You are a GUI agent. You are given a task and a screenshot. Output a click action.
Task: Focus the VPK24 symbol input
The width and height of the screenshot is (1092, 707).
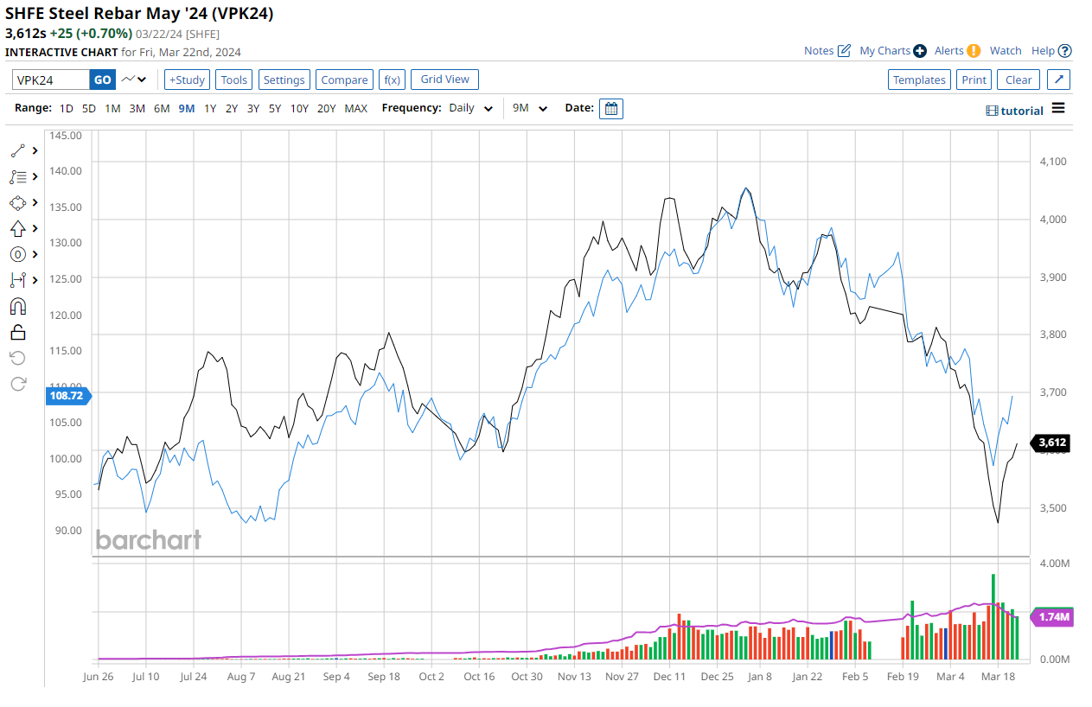tap(51, 80)
